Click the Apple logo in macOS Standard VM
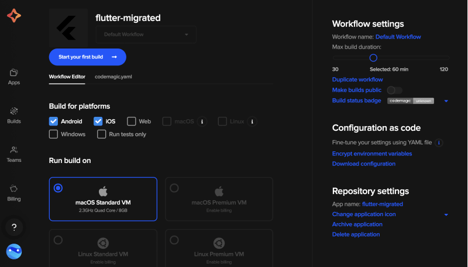Viewport: 468px width, 267px height. pos(103,191)
